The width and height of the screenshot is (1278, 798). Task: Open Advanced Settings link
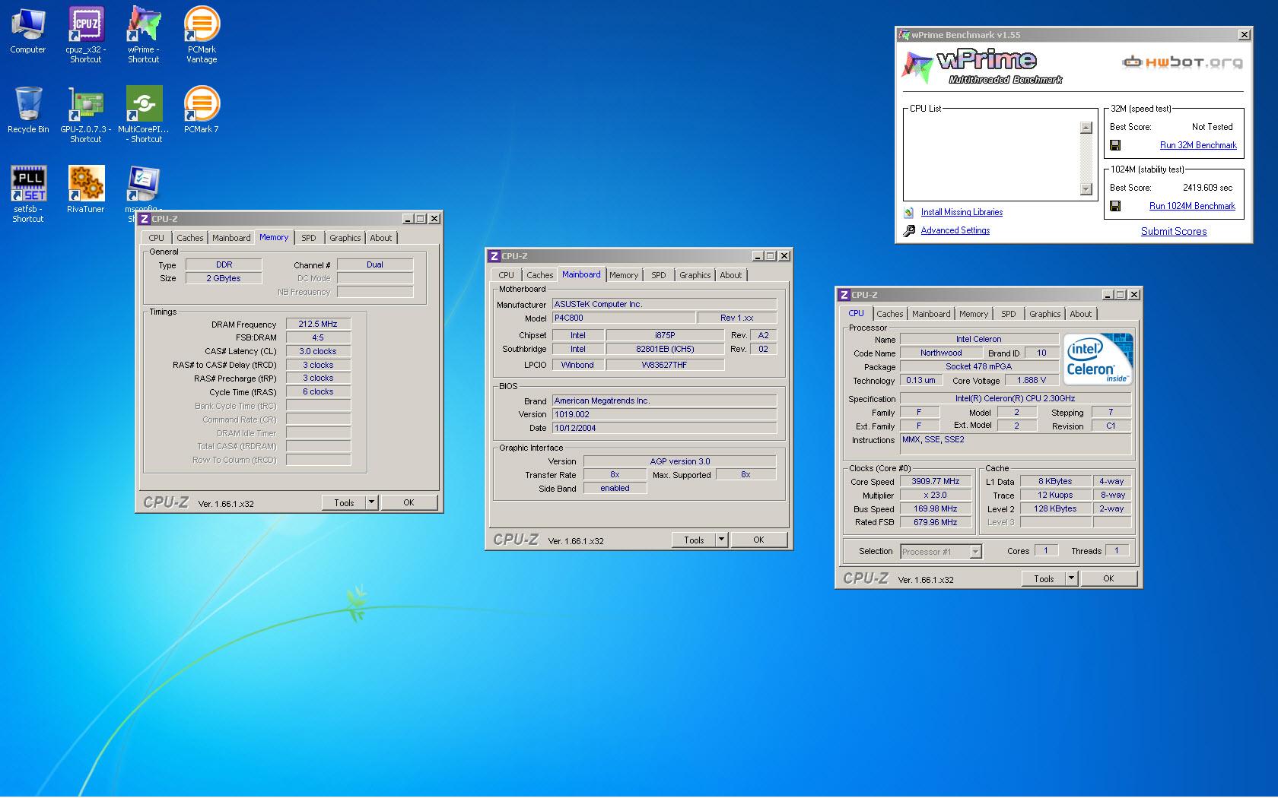click(x=955, y=230)
